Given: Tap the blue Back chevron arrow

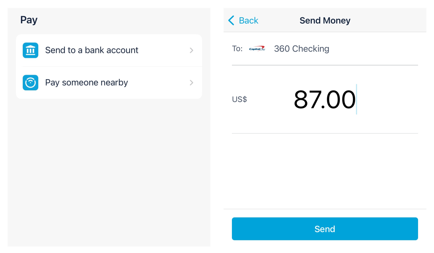Looking at the screenshot, I should pos(231,21).
